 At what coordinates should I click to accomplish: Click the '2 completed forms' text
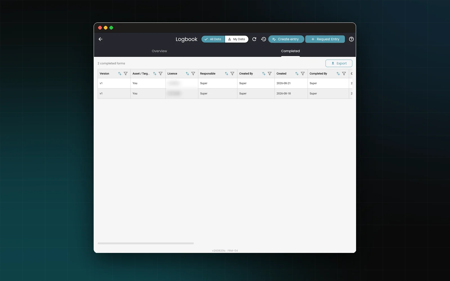111,63
